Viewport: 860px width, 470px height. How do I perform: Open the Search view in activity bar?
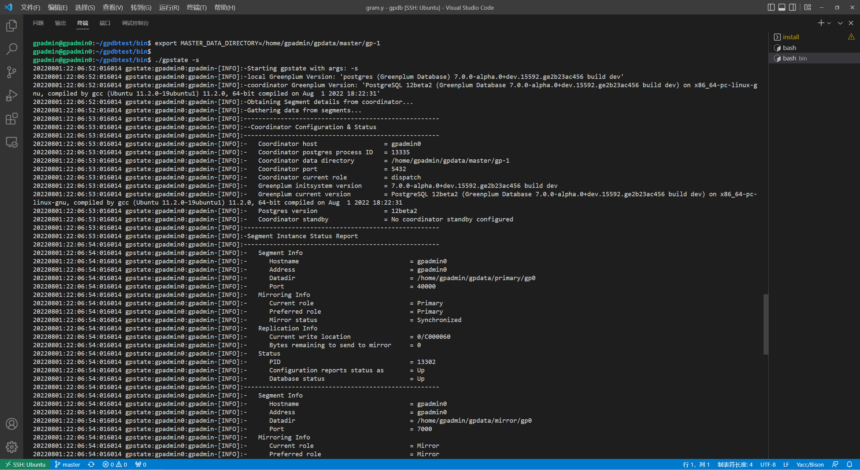(11, 49)
